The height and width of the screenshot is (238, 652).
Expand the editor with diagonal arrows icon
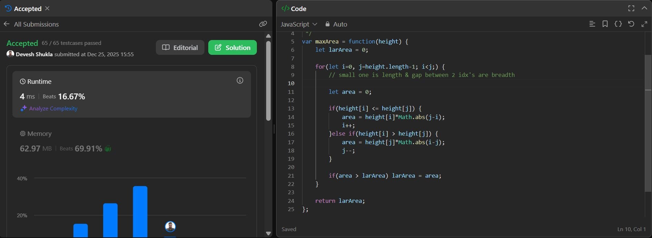(x=644, y=24)
